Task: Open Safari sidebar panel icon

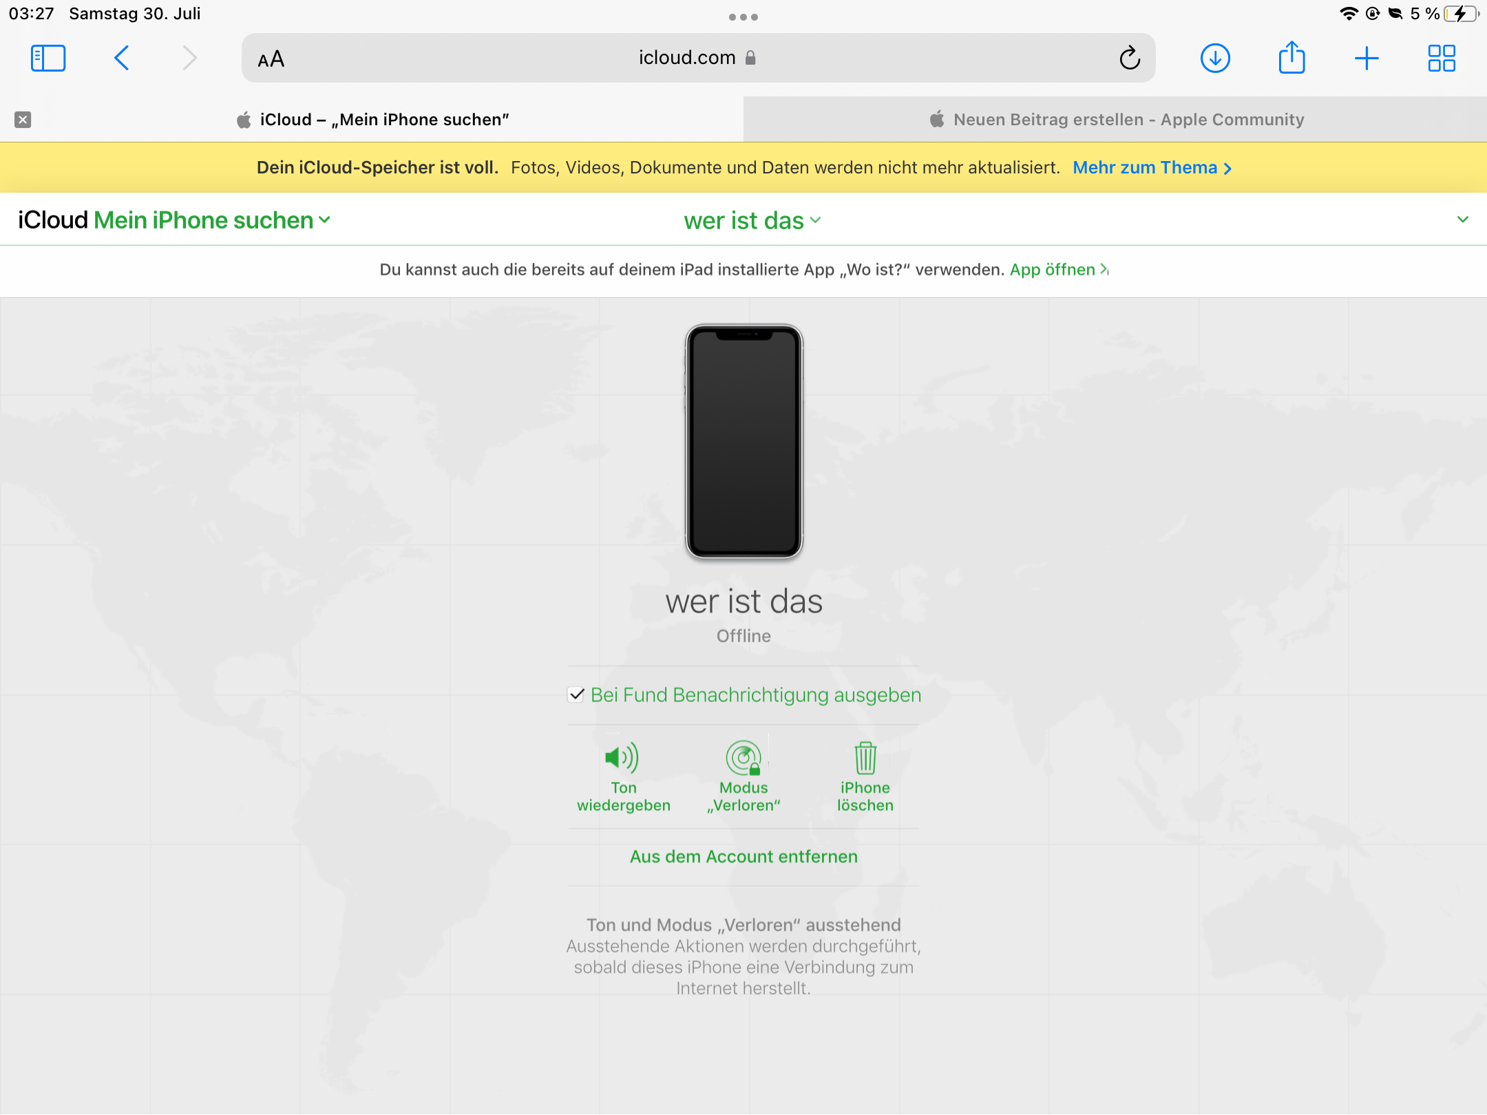Action: click(x=48, y=59)
